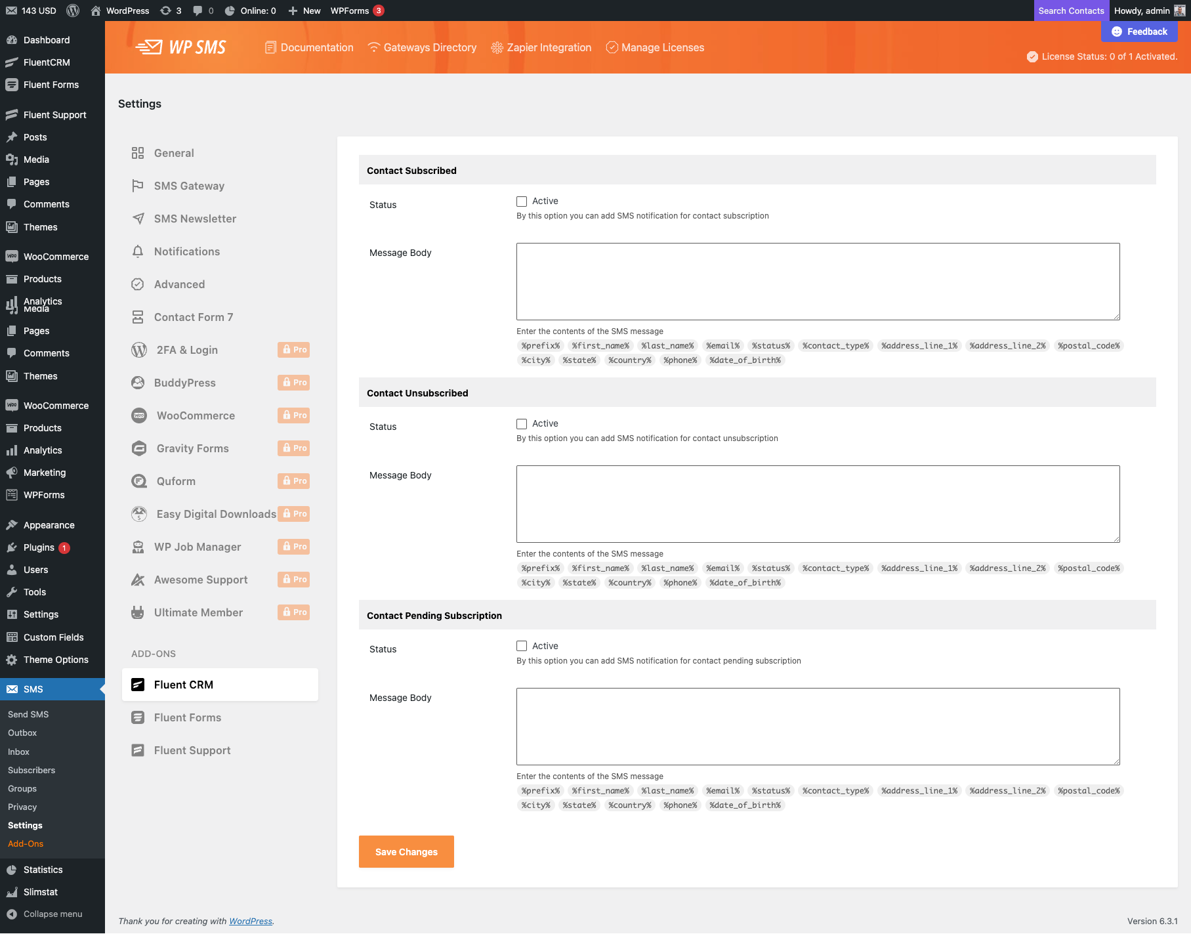Open the New content menu in admin bar
Screen dimensions: 1191x934
click(304, 11)
